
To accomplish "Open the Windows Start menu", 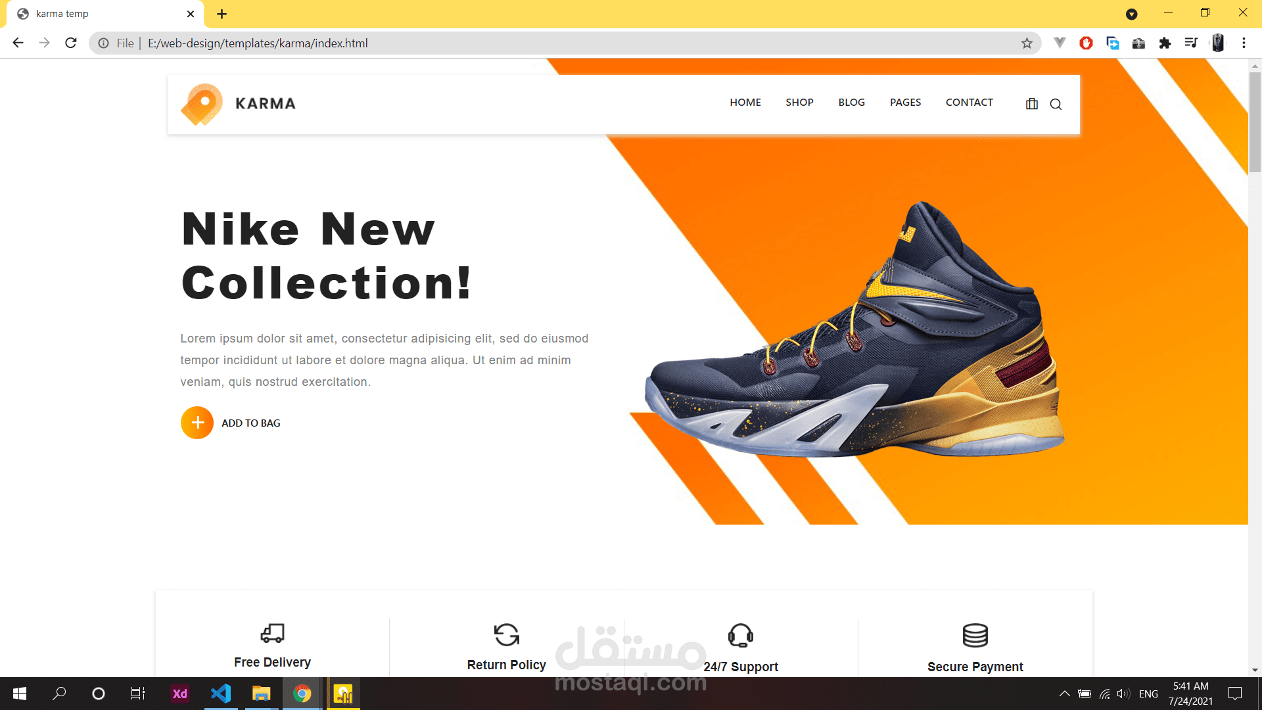I will (20, 694).
